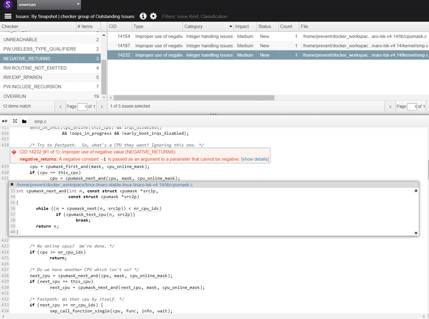Open the overrun project dropdown

pos(49,5)
